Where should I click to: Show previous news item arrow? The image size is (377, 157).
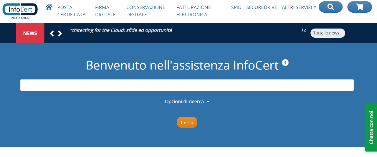52,33
